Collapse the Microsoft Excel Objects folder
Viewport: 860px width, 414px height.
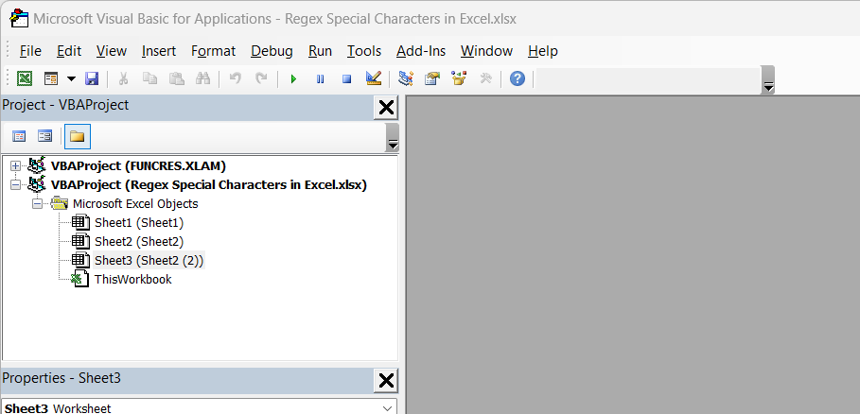pos(37,204)
